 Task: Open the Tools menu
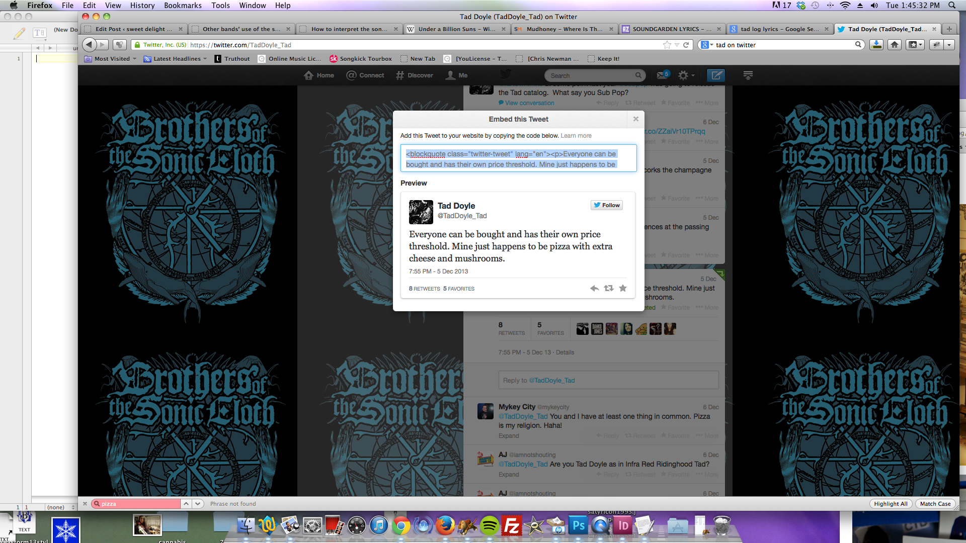220,5
